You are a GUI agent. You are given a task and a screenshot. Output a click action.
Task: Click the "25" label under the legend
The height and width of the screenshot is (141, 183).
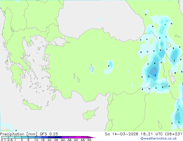(56, 140)
